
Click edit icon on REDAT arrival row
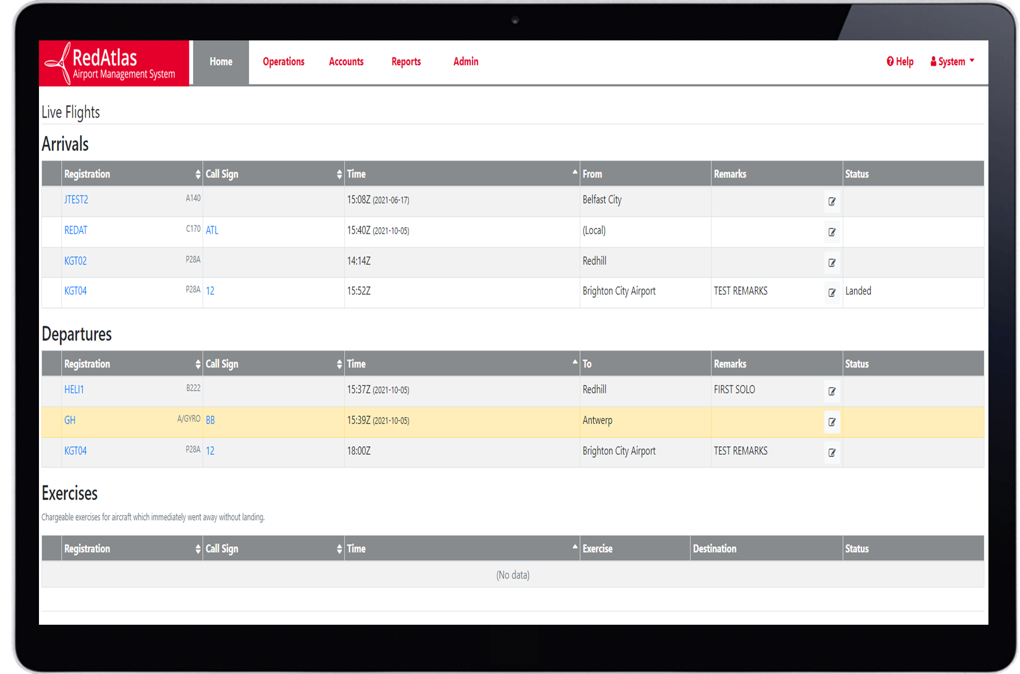pyautogui.click(x=832, y=232)
